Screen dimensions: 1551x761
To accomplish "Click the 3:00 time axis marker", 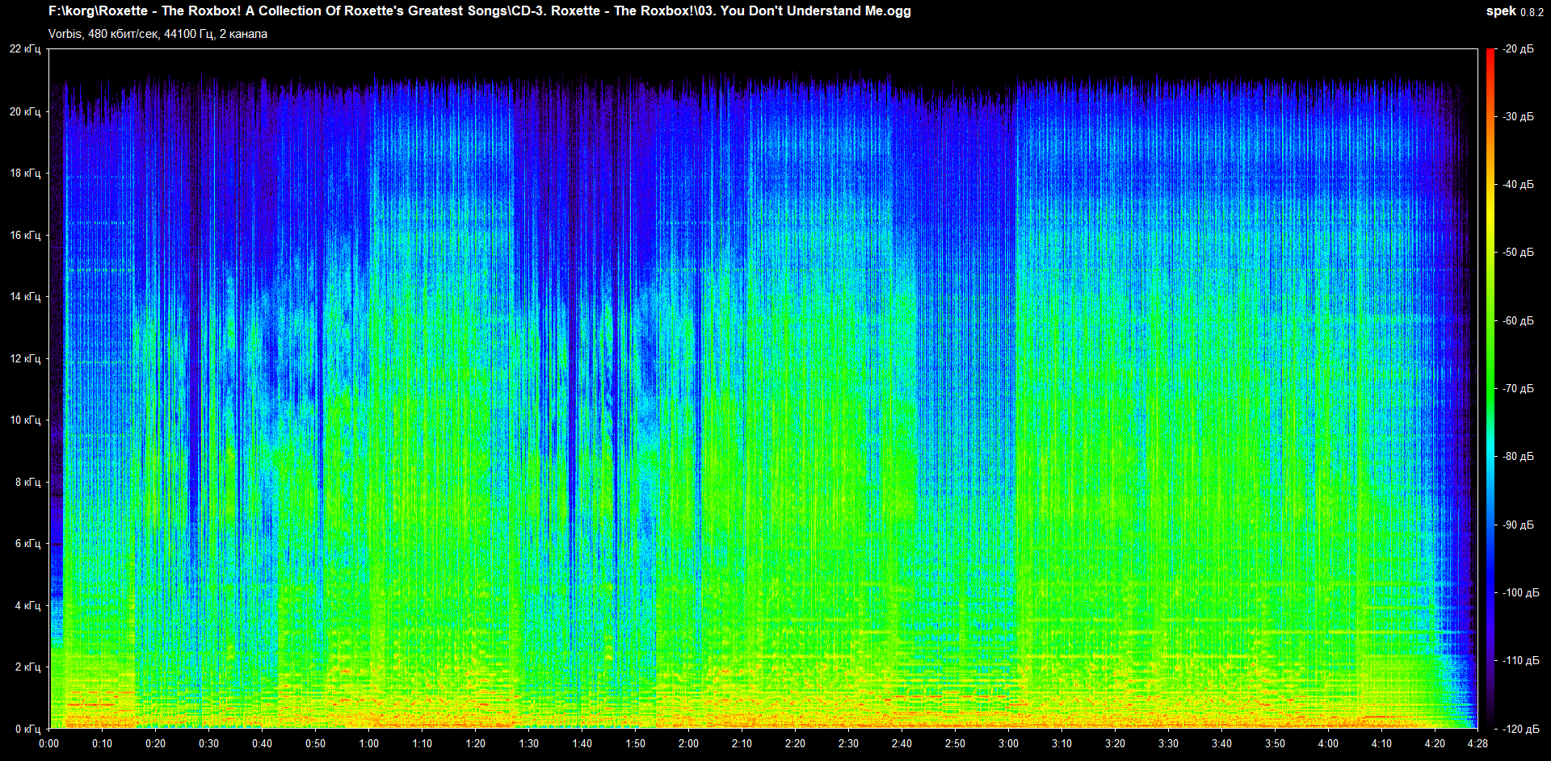I will (x=1008, y=743).
